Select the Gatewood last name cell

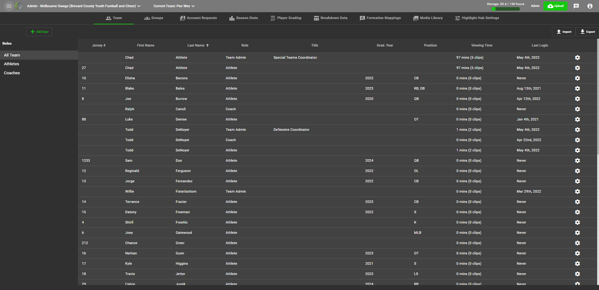tap(184, 233)
